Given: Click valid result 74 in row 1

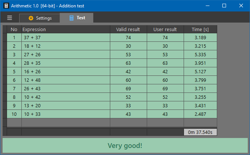Looking at the screenshot, I should click(x=128, y=38).
